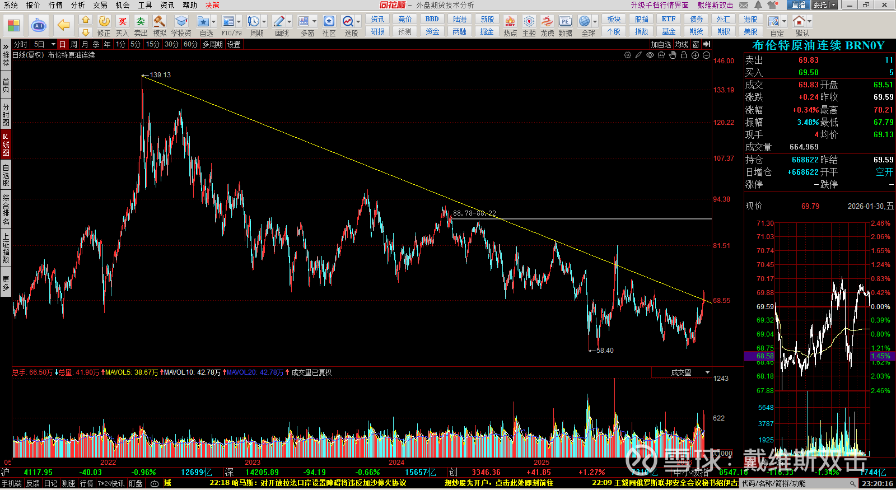Open chart settings gear icon
896x490 pixels.
628,55
